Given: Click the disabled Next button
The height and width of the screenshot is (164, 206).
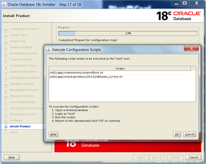Looking at the screenshot, I should [x=157, y=158].
